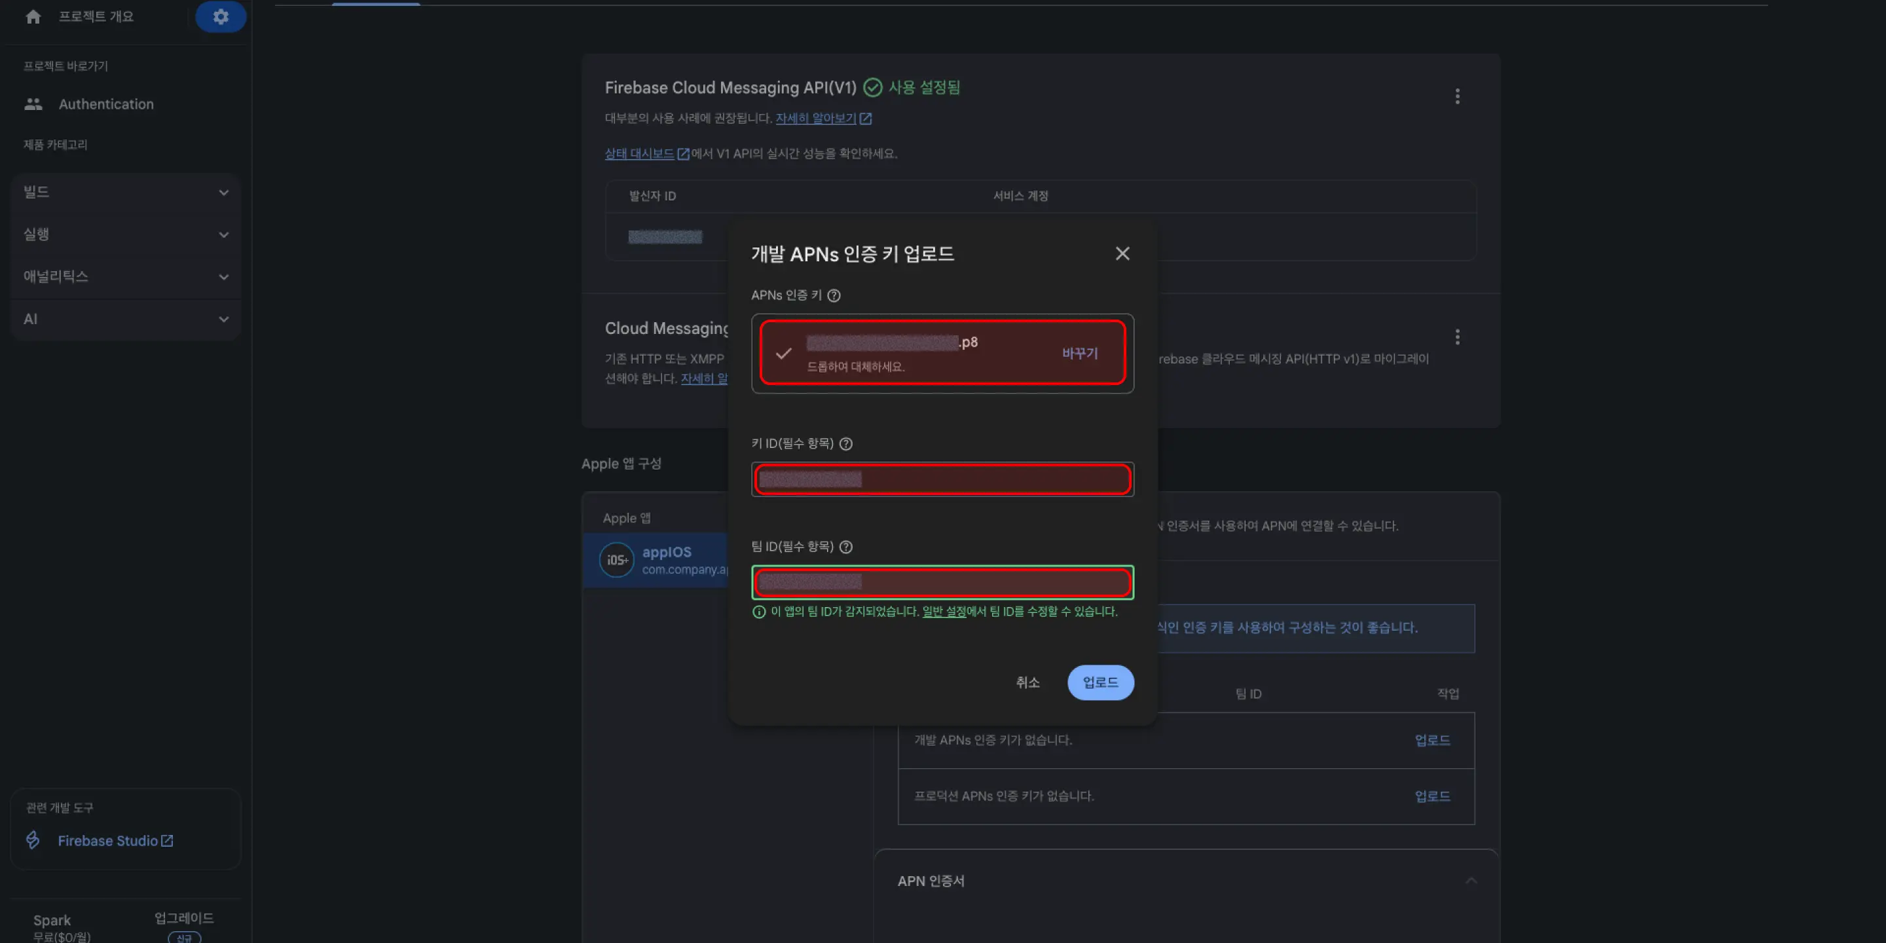Click the info icon under team ID field
Screen dimensions: 1886x943
(x=759, y=612)
